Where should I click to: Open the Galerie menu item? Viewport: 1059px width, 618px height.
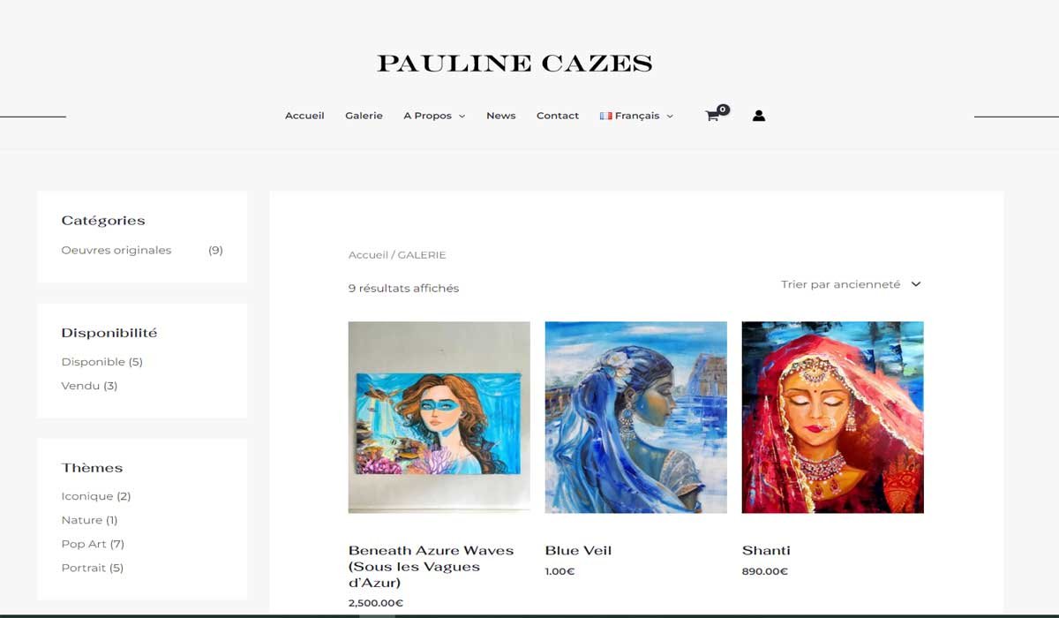[x=364, y=116]
